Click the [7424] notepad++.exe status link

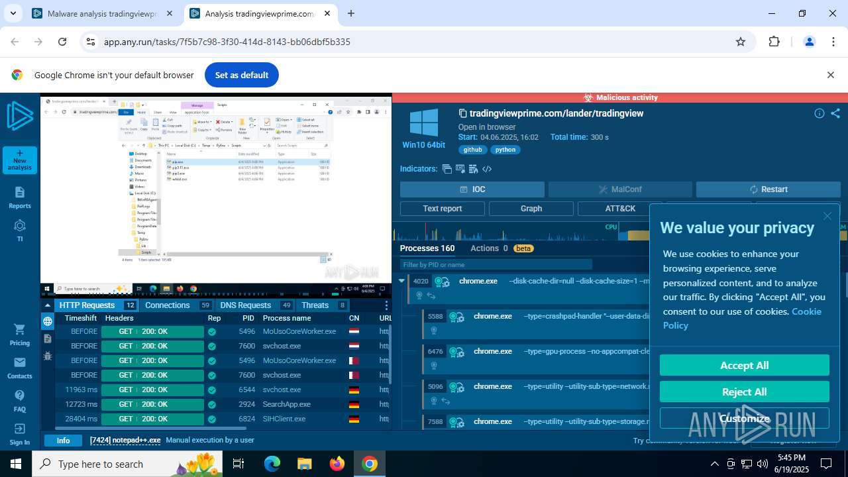point(125,441)
